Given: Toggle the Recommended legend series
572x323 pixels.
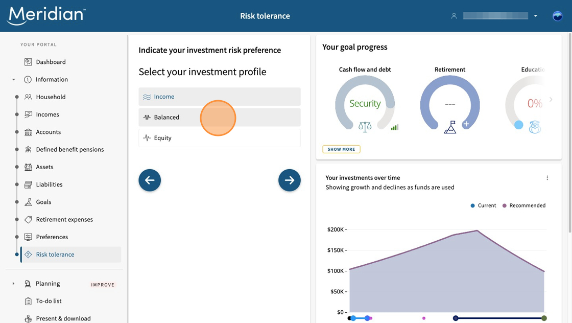Looking at the screenshot, I should 524,205.
